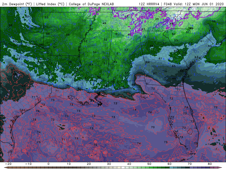Click the '10' label on the color scale
Viewport: 226px width, 169px height.
pos(69,164)
